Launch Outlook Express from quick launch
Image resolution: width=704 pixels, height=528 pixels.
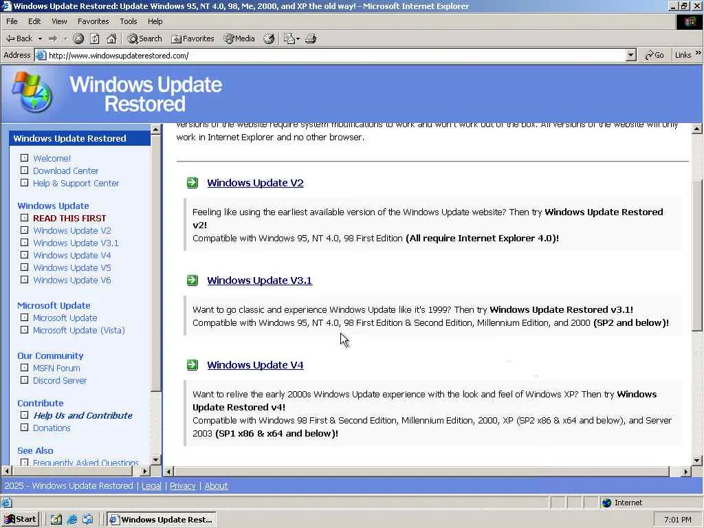(87, 520)
